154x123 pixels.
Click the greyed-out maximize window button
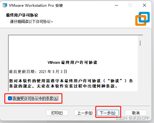click(x=130, y=5)
